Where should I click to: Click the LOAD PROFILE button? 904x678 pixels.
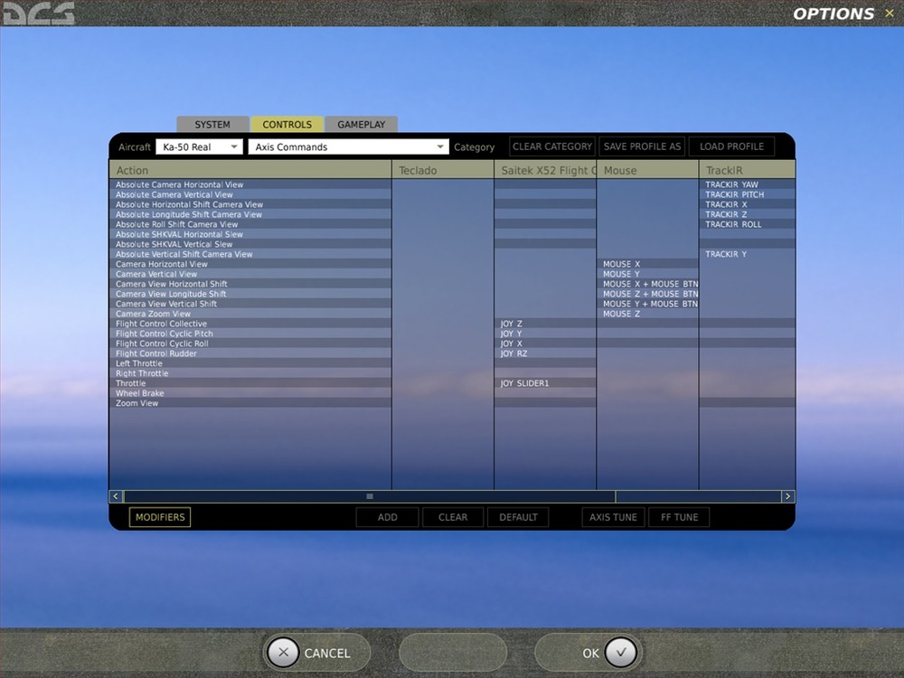(x=732, y=146)
